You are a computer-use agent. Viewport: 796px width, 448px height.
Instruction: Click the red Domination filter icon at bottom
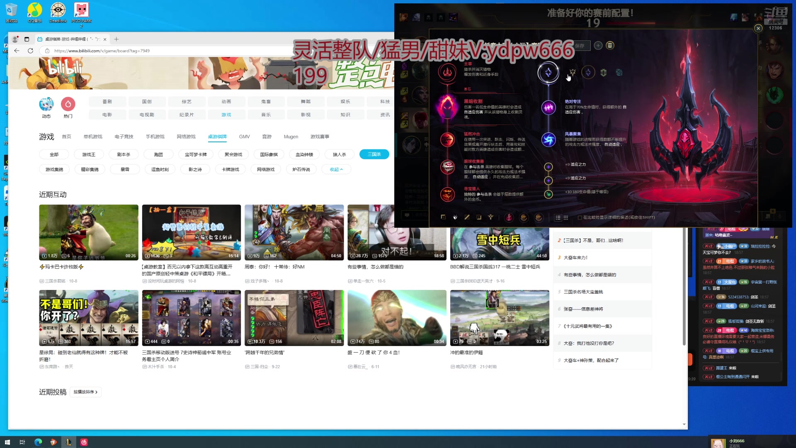[x=509, y=217]
